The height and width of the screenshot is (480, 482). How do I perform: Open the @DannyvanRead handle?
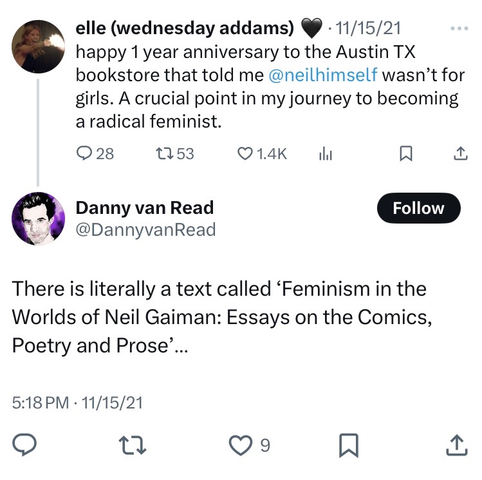(x=145, y=230)
